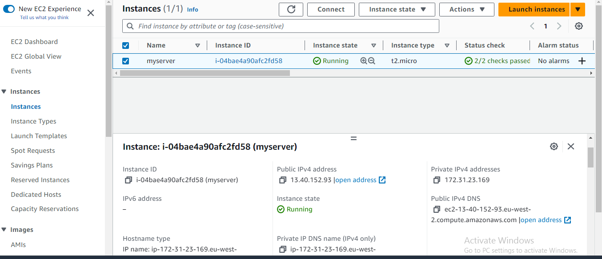This screenshot has height=259, width=602.
Task: Go to the previous results page
Action: (x=532, y=26)
